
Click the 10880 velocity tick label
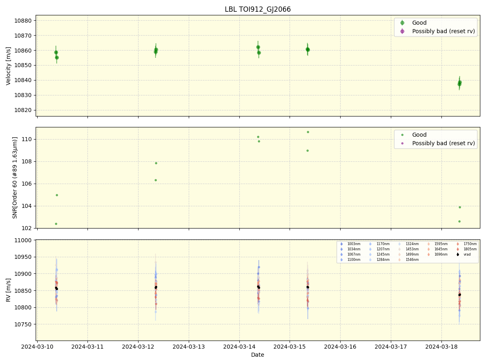tap(23, 21)
